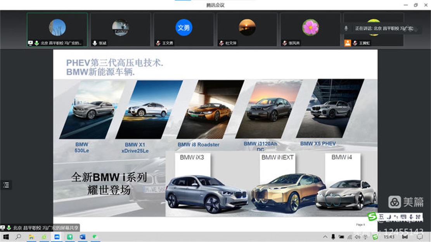
Task: Click the 'BMW i4' label
Action: point(342,157)
